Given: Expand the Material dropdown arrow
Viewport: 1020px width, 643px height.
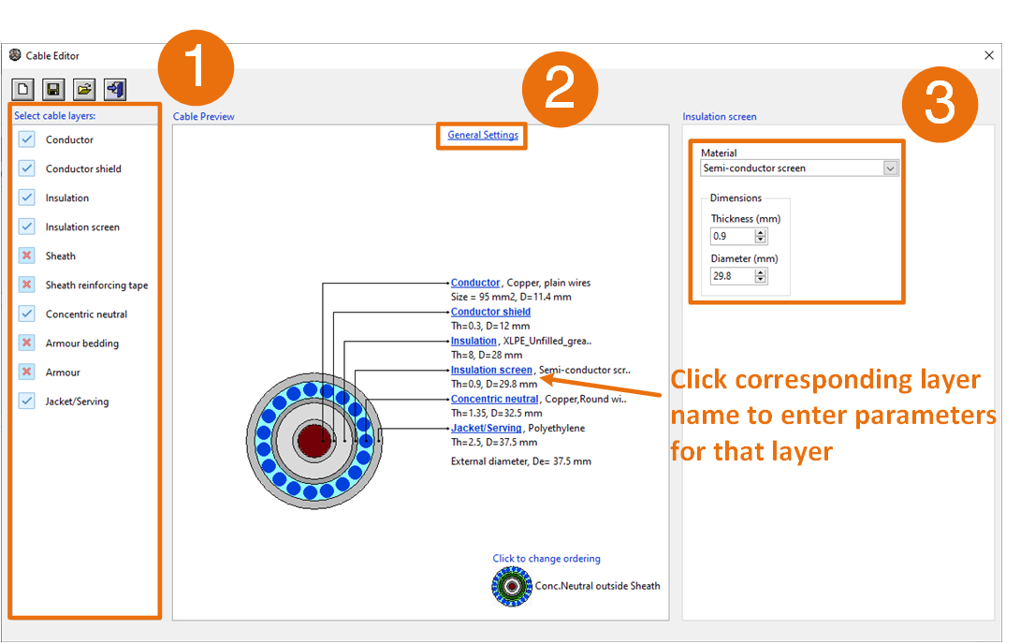Looking at the screenshot, I should (x=890, y=168).
